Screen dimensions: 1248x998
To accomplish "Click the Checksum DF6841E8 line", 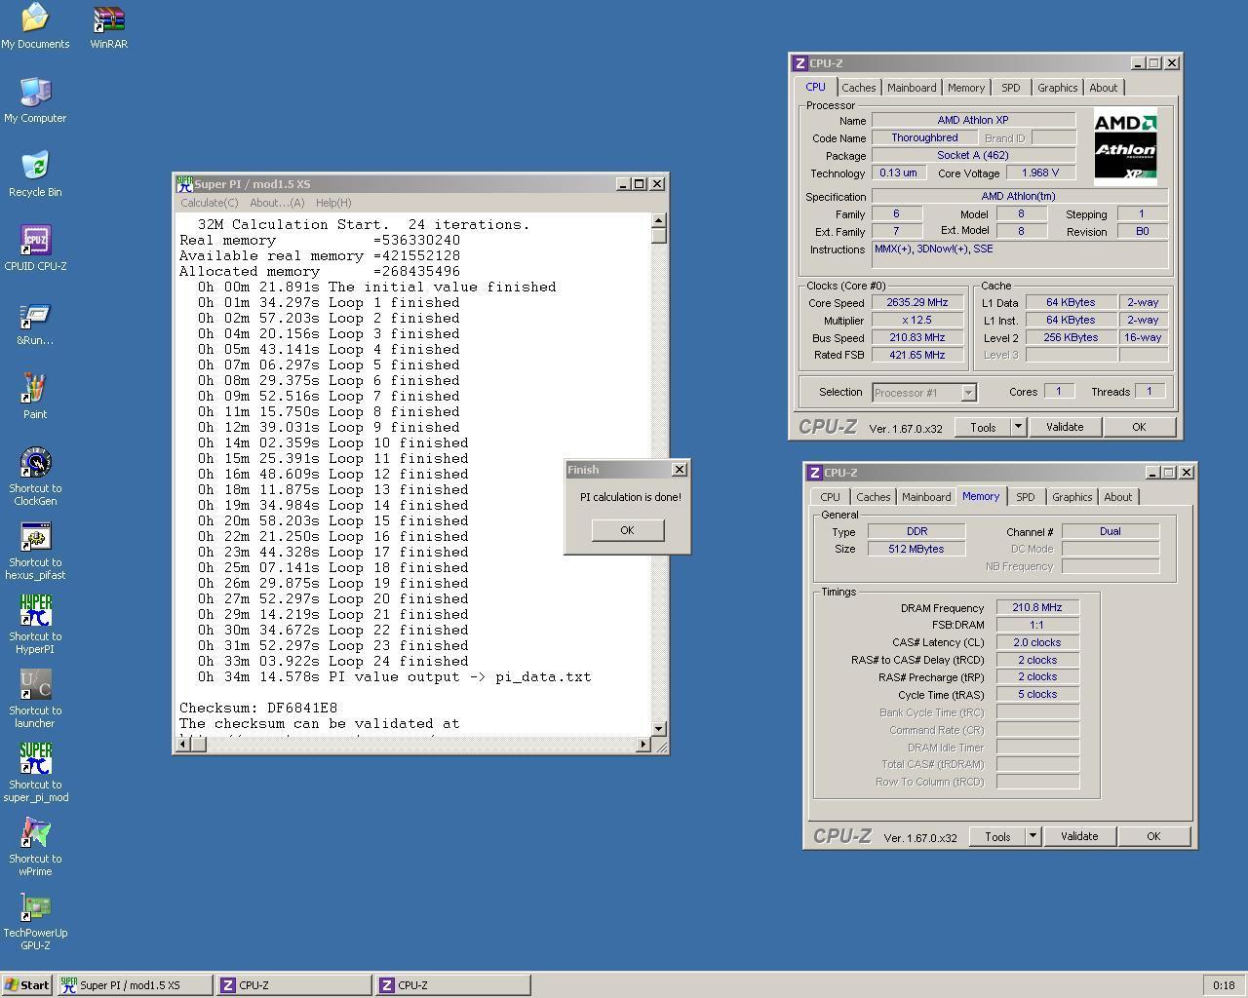I will click(x=258, y=708).
